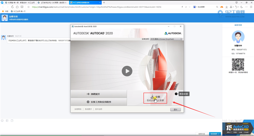This screenshot has height=136, width=254.
Task: Expand the scissors screenshot tool dropdown arrow
Action: click(x=233, y=7)
